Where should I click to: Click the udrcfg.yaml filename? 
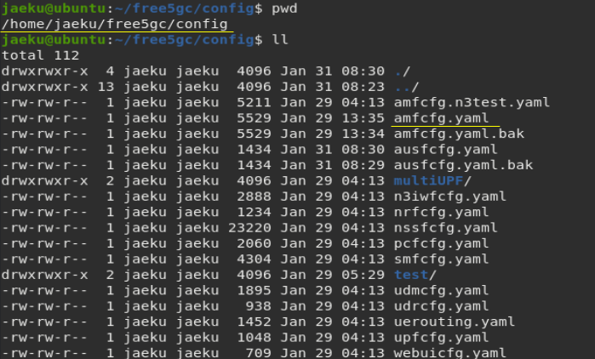[x=441, y=306]
